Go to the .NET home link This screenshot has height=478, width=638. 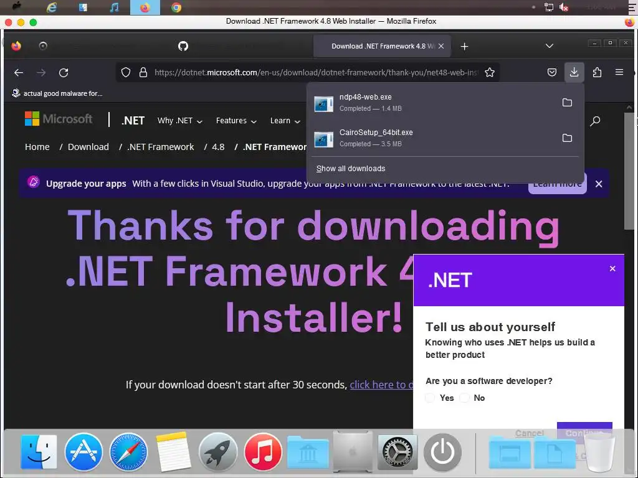click(133, 121)
